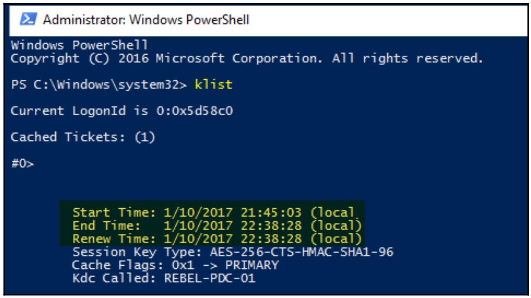Screen dimensions: 531x298
Task: Click the PRIMARY cache flag value
Action: 252,265
